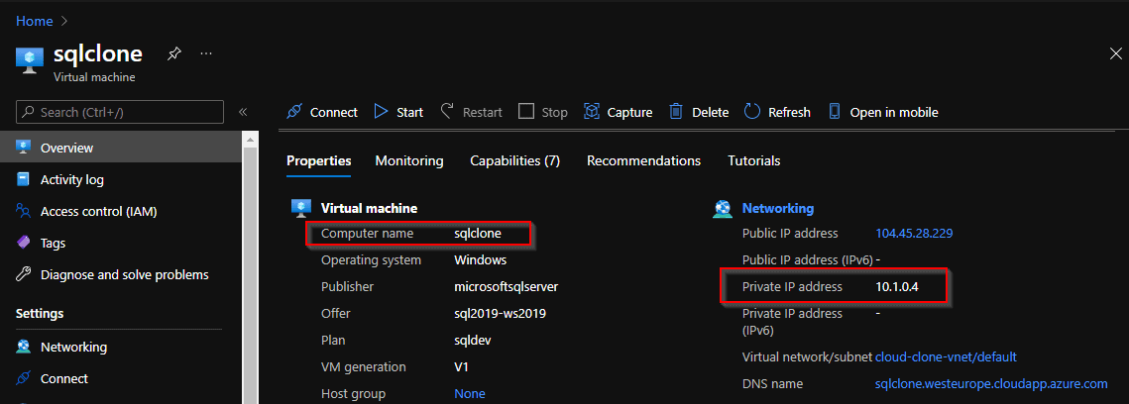Open the Tutorials tab

(754, 161)
